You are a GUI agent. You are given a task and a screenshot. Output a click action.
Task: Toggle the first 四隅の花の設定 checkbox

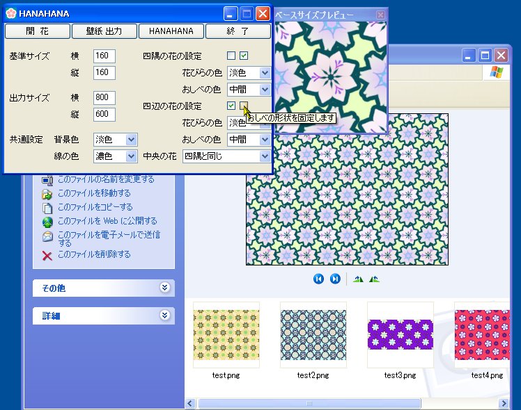231,56
